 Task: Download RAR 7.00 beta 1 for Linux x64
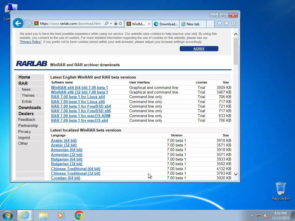point(78,97)
